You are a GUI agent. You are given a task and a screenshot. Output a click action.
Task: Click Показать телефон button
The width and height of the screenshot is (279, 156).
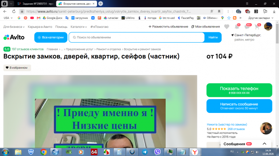click(239, 90)
